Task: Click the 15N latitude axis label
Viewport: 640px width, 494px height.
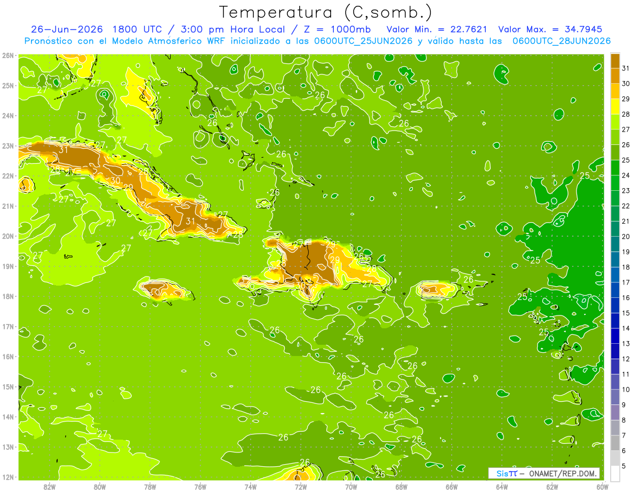Action: [8, 387]
